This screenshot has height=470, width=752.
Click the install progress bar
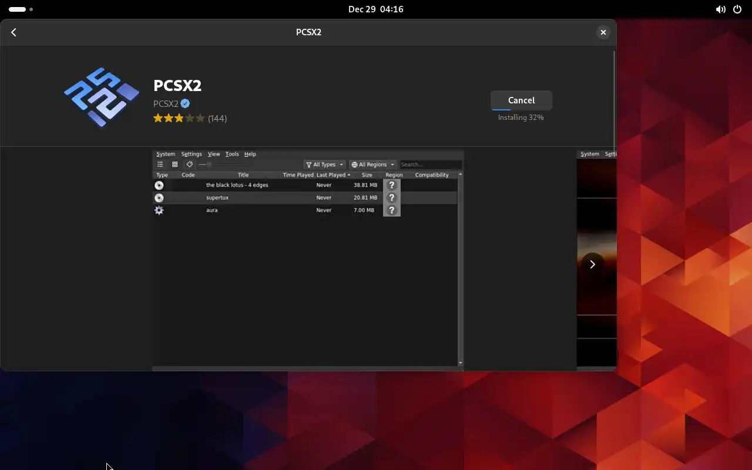[521, 109]
